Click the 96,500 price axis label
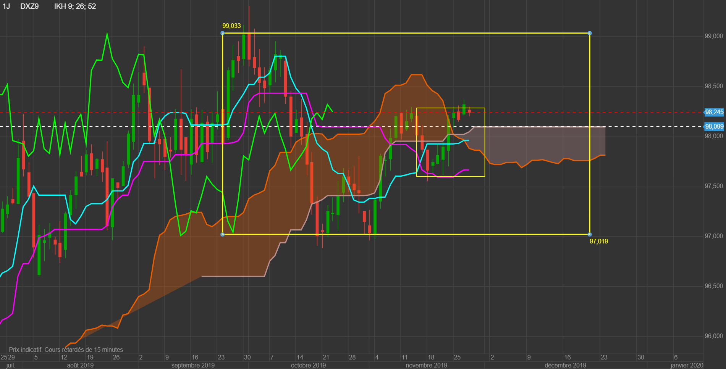Image resolution: width=726 pixels, height=369 pixels. point(714,286)
